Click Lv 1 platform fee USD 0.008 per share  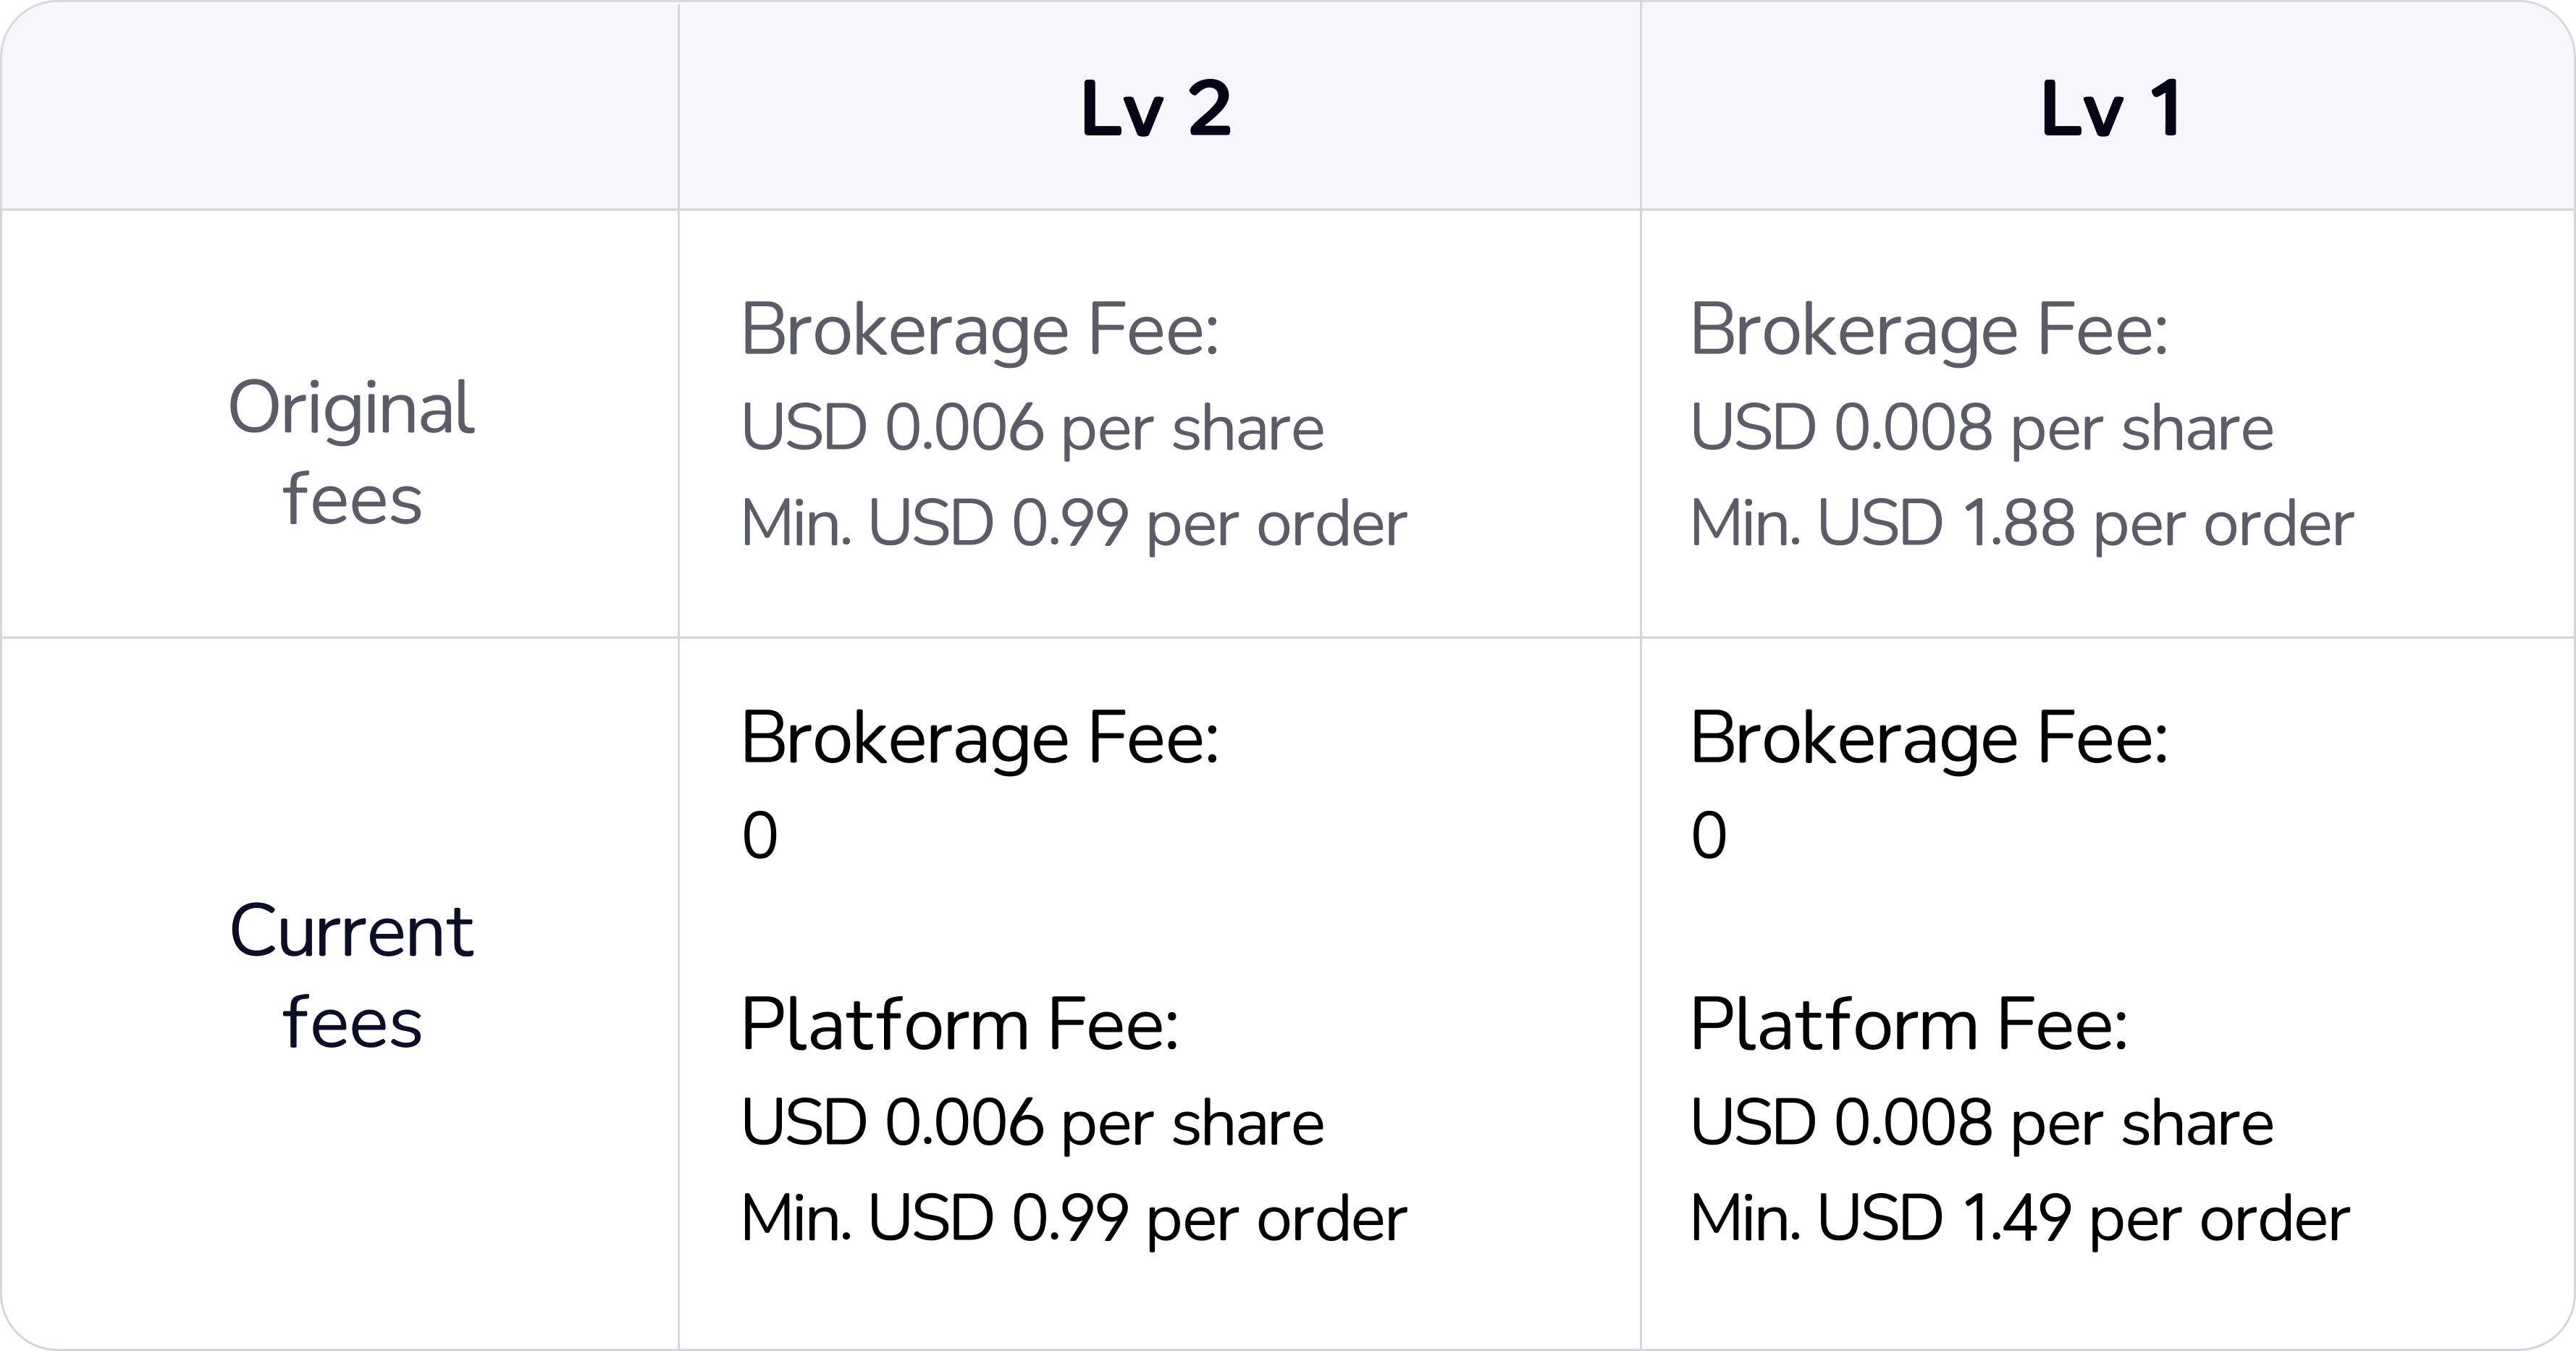(1981, 1123)
